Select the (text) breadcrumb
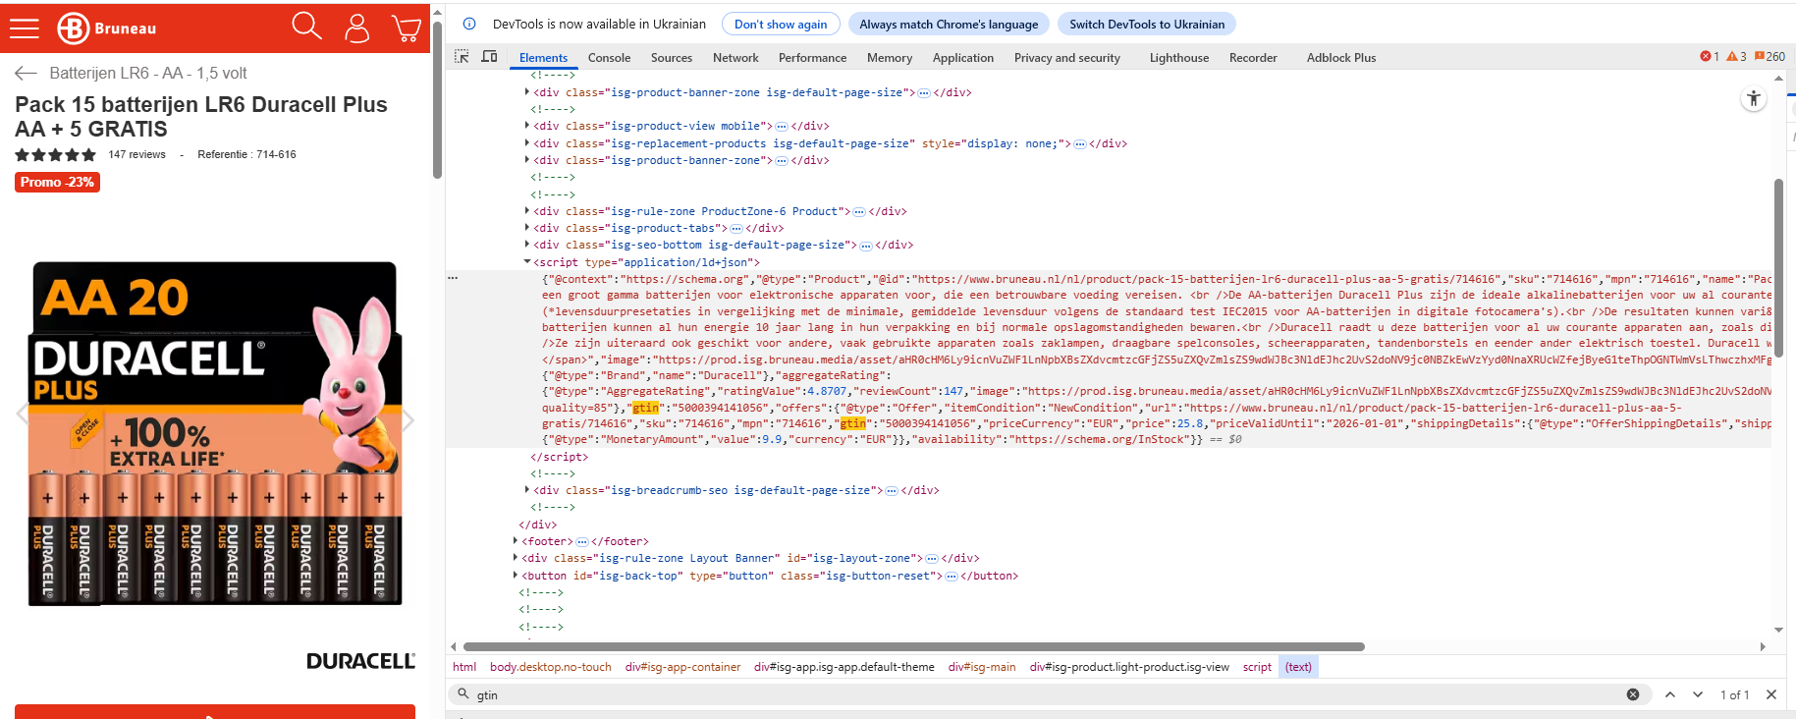Screen dimensions: 1796x719 click(x=1298, y=667)
